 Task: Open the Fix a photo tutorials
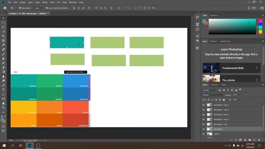point(232,79)
